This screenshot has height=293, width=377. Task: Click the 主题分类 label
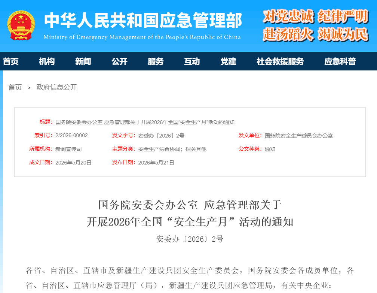click(x=123, y=149)
